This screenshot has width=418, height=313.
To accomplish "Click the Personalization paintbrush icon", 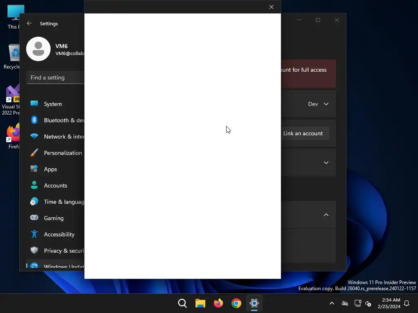I will point(34,152).
